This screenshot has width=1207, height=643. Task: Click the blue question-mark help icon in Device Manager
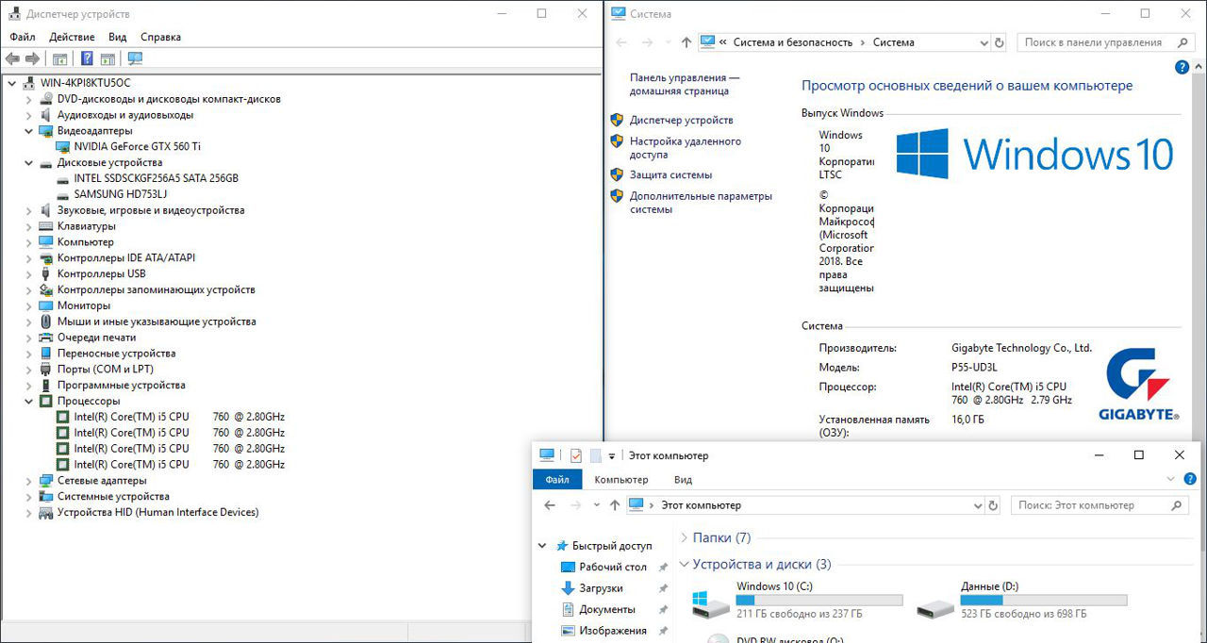[x=87, y=58]
